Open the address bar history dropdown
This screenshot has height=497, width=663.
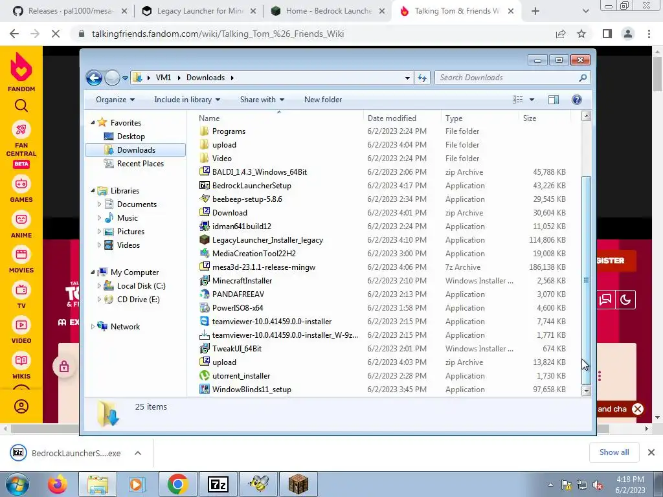[407, 78]
